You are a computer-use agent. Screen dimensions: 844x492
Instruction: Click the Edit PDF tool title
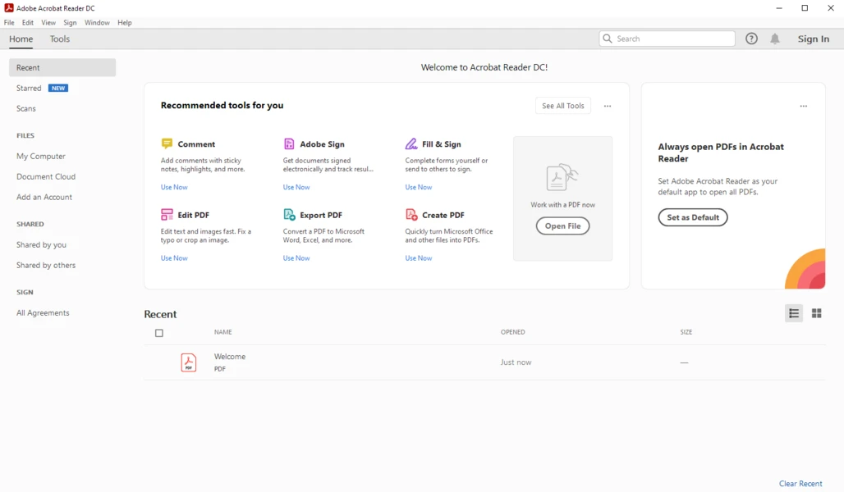coord(193,215)
